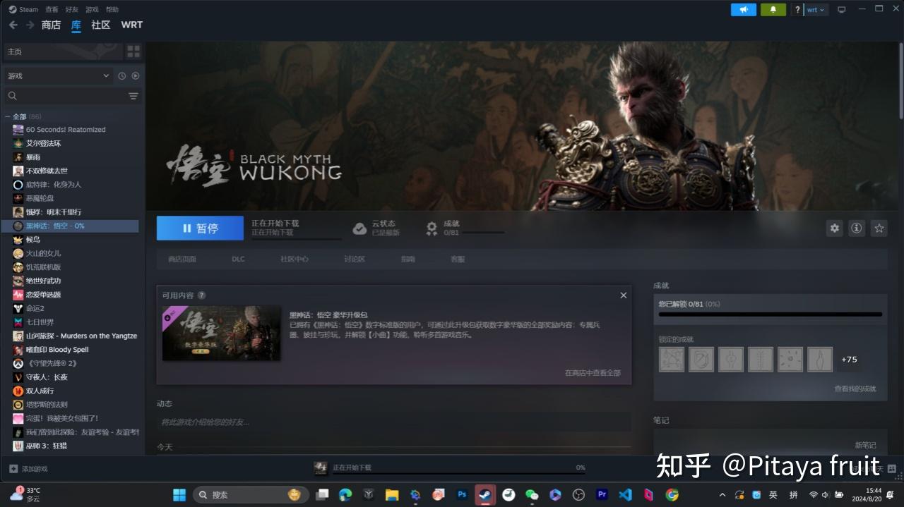Open the 指南 link
The image size is (904, 507).
pyautogui.click(x=408, y=259)
